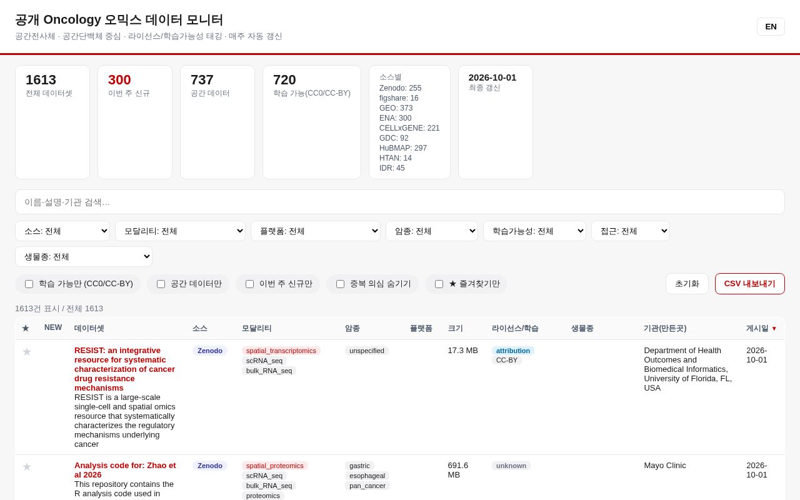Image resolution: width=800 pixels, height=500 pixels.
Task: Click the unspecified cancer type tag
Action: tap(367, 351)
